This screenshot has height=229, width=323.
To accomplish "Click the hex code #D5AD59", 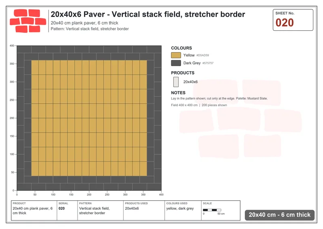I will [203, 55].
